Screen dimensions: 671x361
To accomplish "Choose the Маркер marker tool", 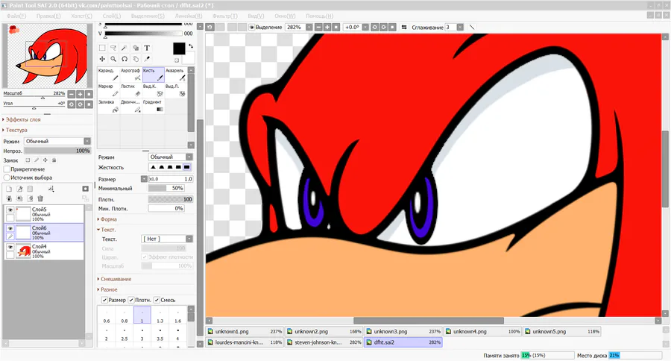I will click(x=109, y=90).
